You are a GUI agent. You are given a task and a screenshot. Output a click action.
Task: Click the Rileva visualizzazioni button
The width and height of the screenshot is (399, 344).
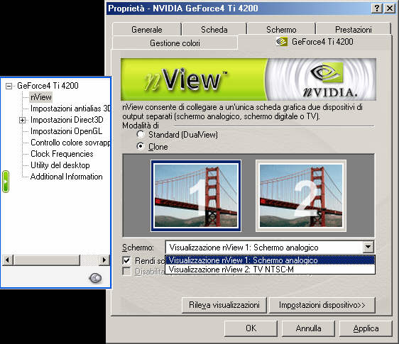coord(224,305)
